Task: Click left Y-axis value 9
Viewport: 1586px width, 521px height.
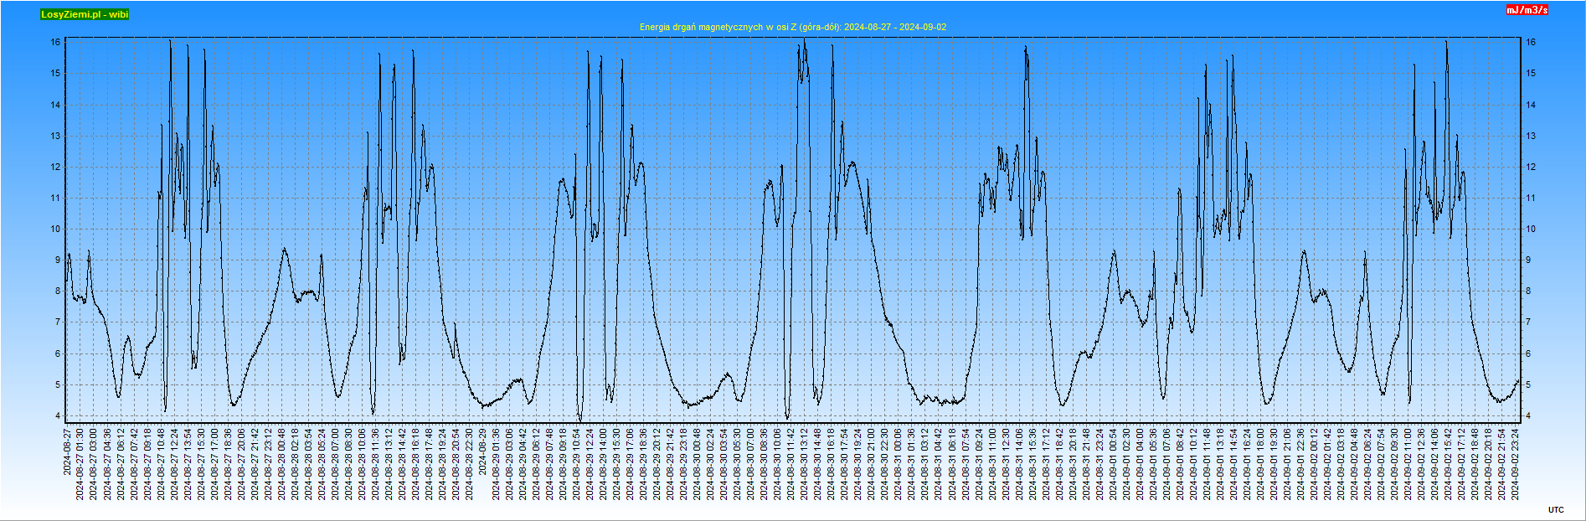Action: pos(58,260)
